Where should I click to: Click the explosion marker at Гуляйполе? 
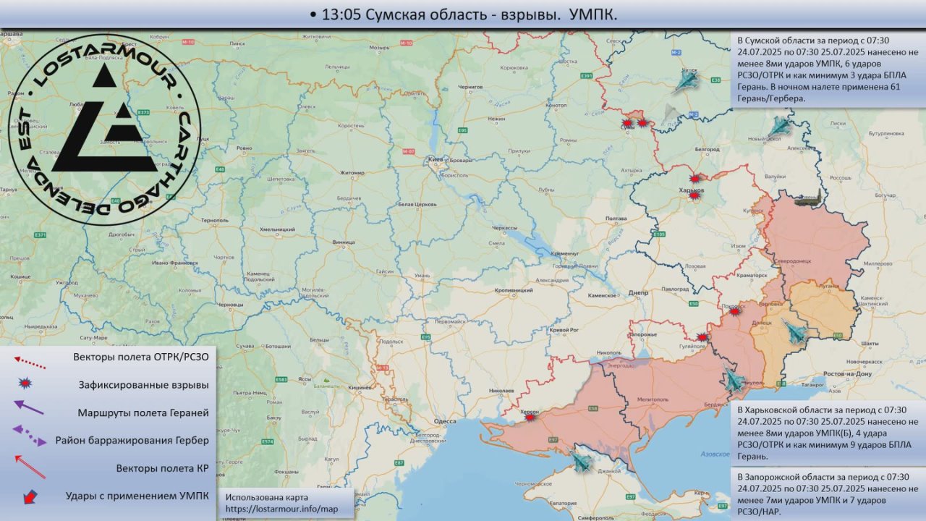pos(702,336)
